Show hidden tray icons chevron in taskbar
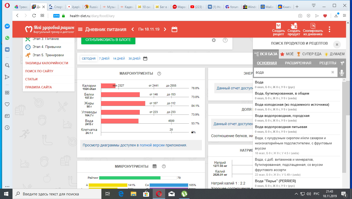The height and width of the screenshot is (199, 352). coord(296,194)
